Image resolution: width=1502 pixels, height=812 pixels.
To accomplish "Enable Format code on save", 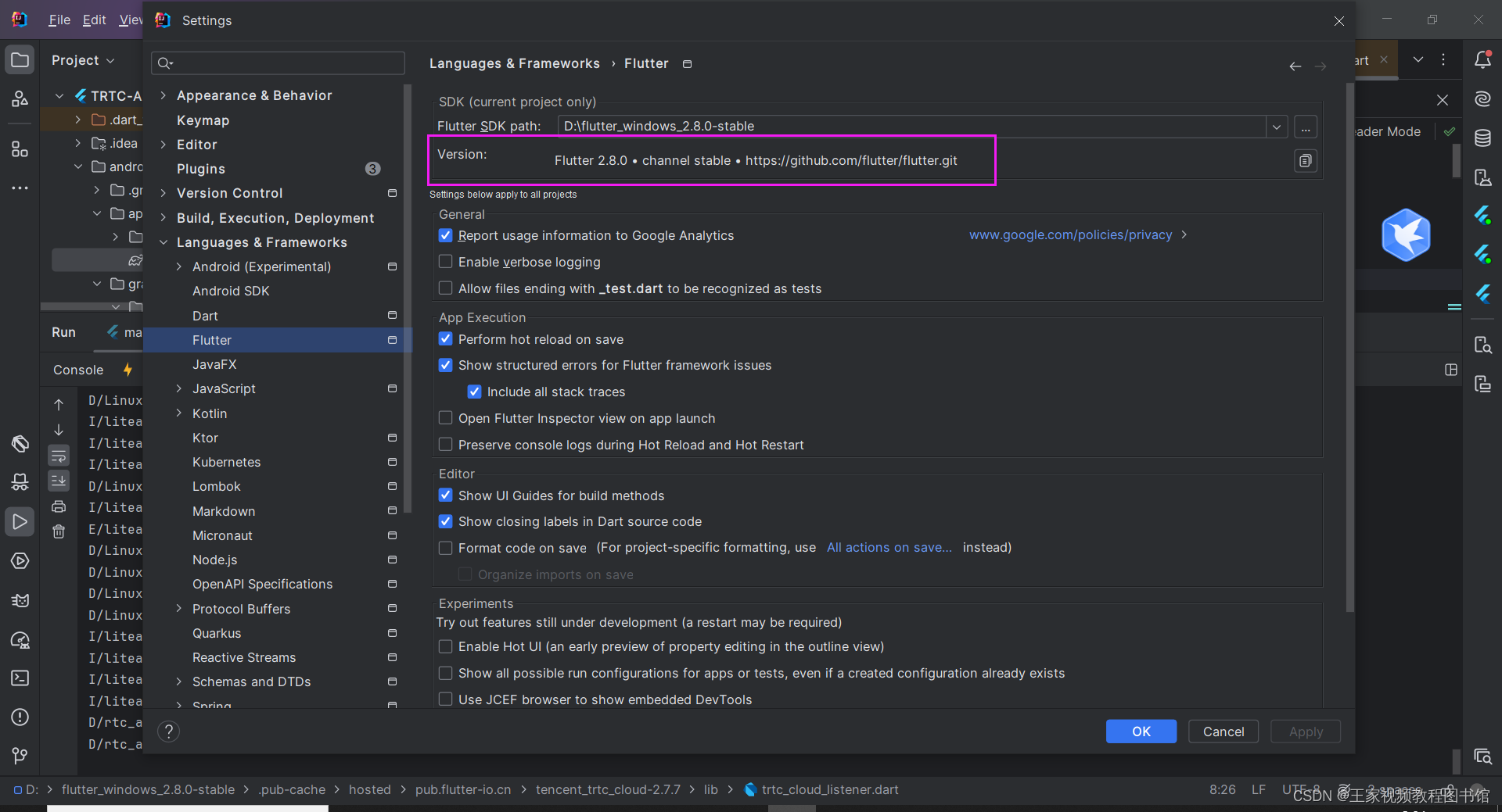I will [x=446, y=548].
